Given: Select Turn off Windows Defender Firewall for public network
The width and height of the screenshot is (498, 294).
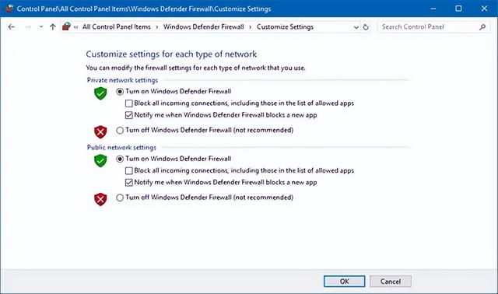Looking at the screenshot, I should point(120,198).
